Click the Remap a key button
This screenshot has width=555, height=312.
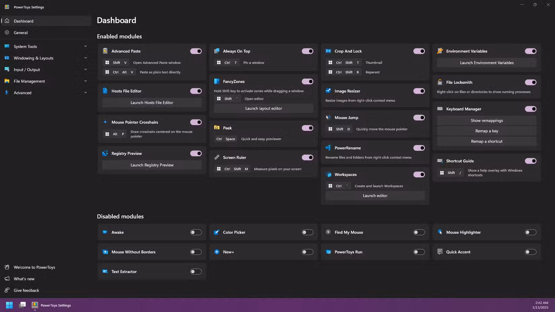point(486,131)
